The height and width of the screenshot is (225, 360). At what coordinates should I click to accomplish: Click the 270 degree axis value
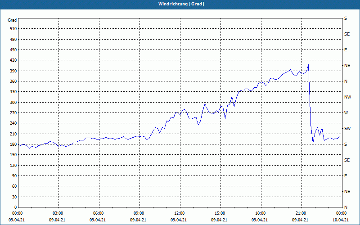[13, 113]
